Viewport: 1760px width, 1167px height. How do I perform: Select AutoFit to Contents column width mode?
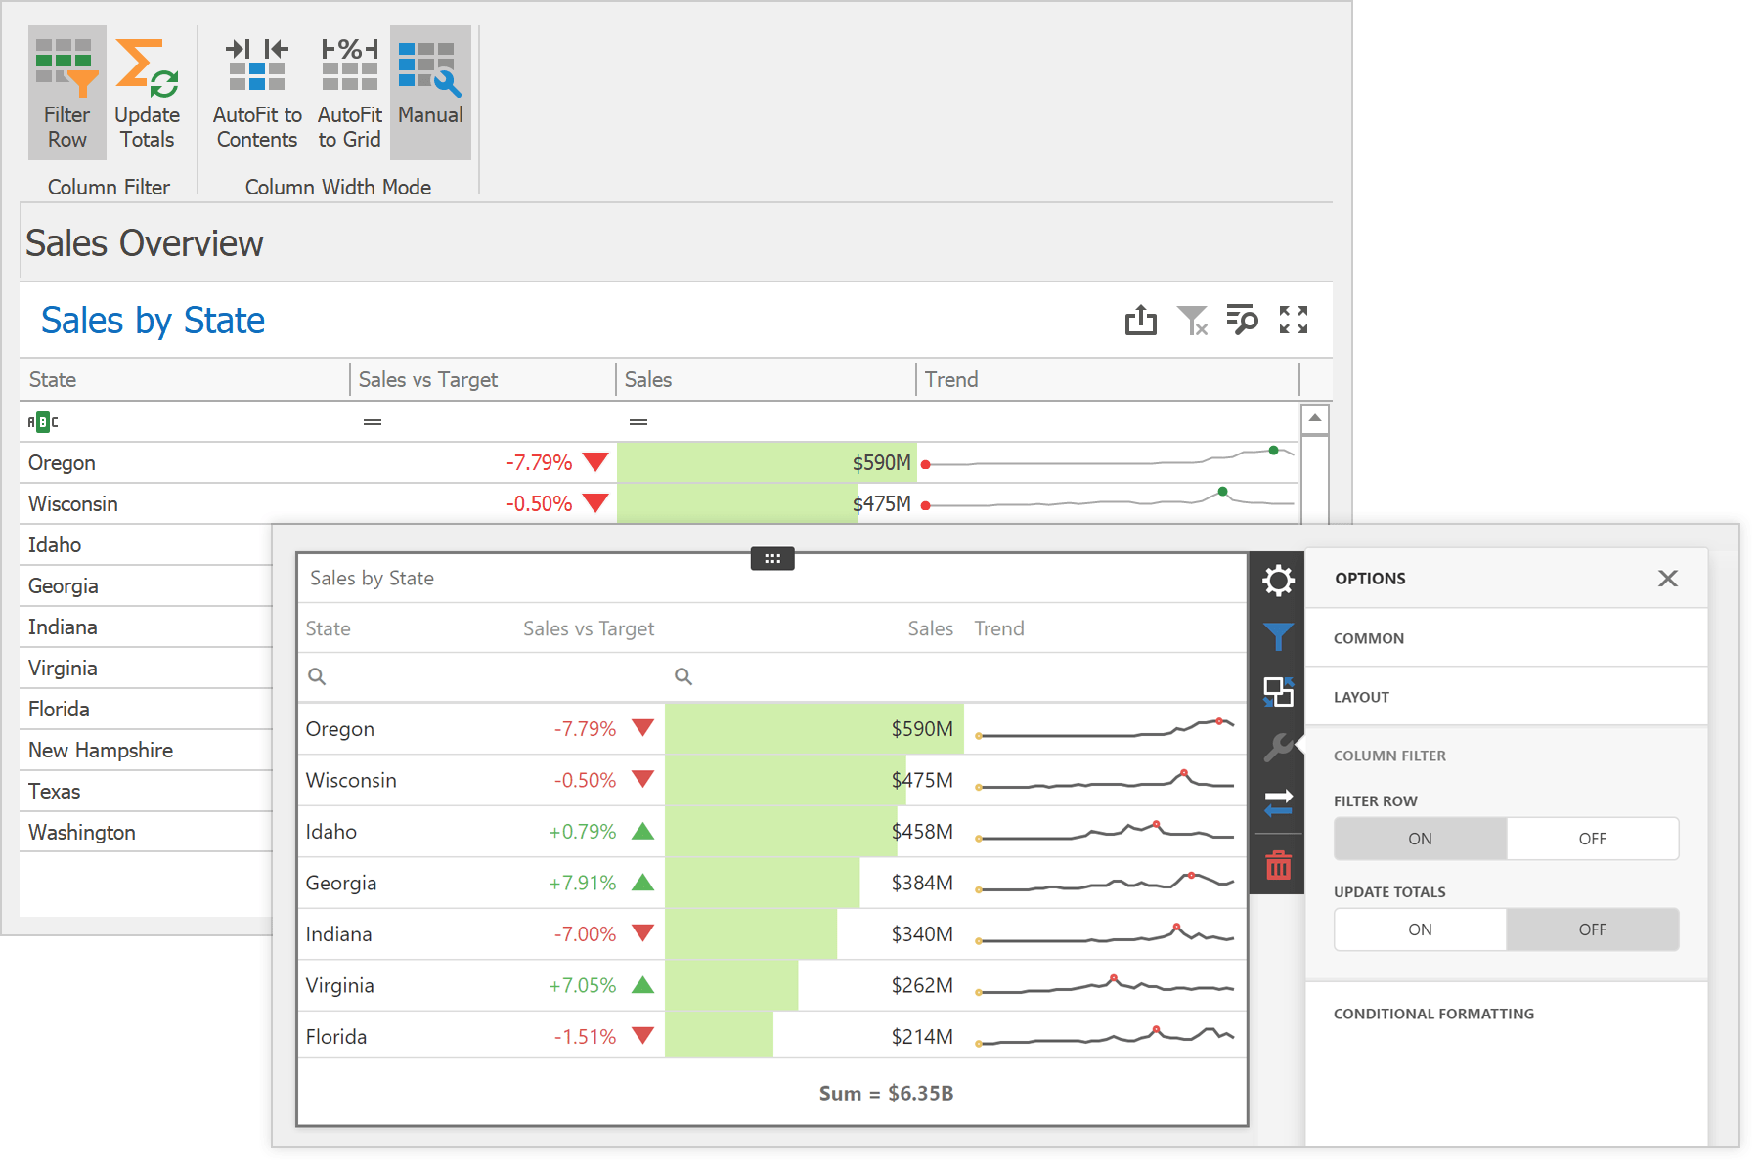256,93
